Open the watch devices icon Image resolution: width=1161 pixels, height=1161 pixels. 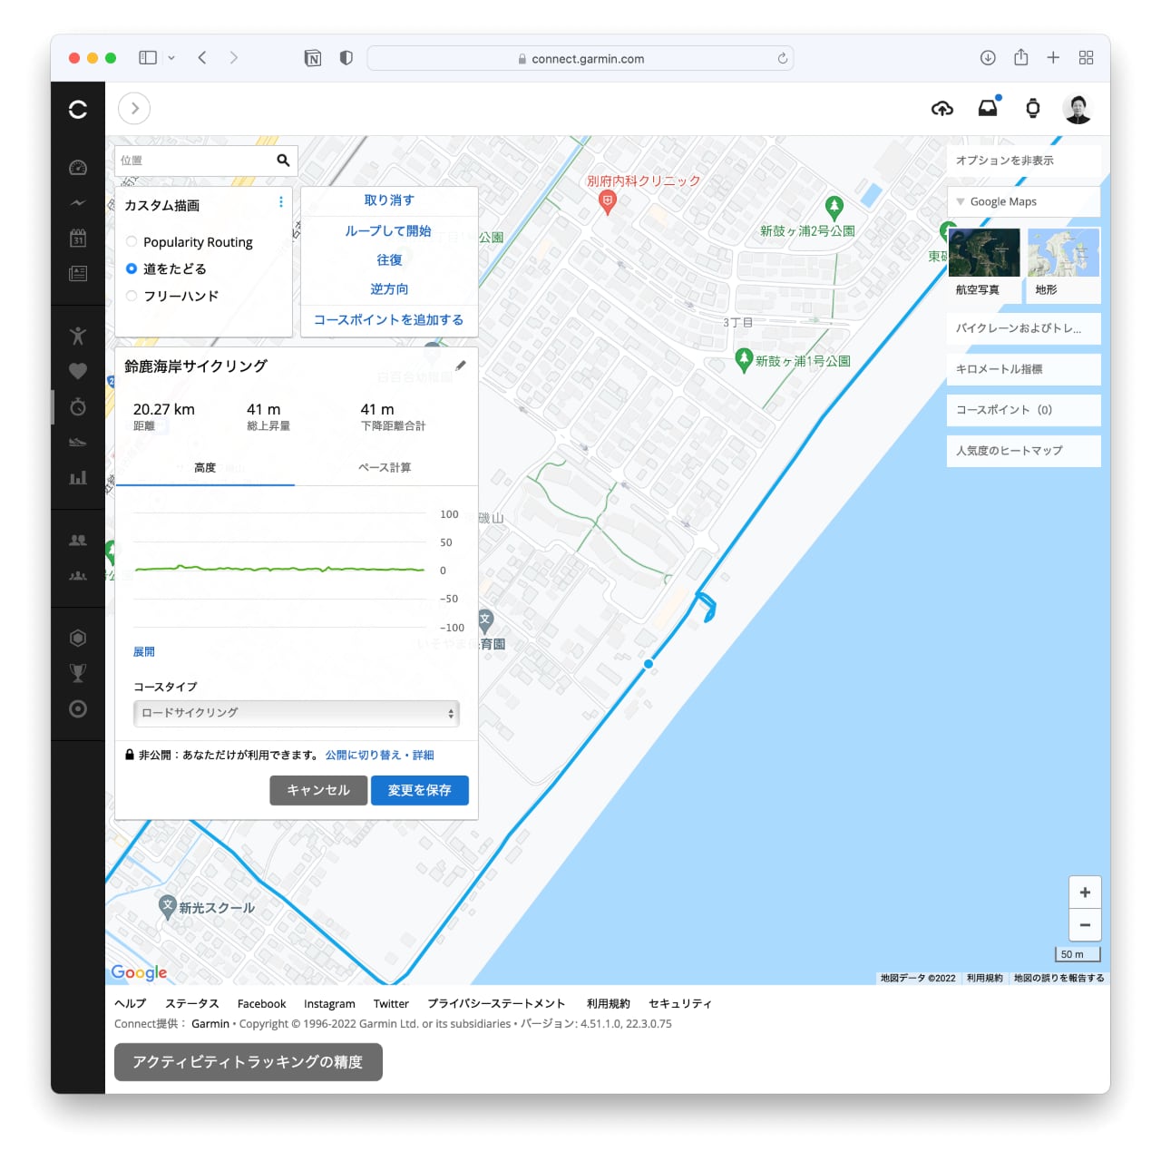pyautogui.click(x=1032, y=109)
